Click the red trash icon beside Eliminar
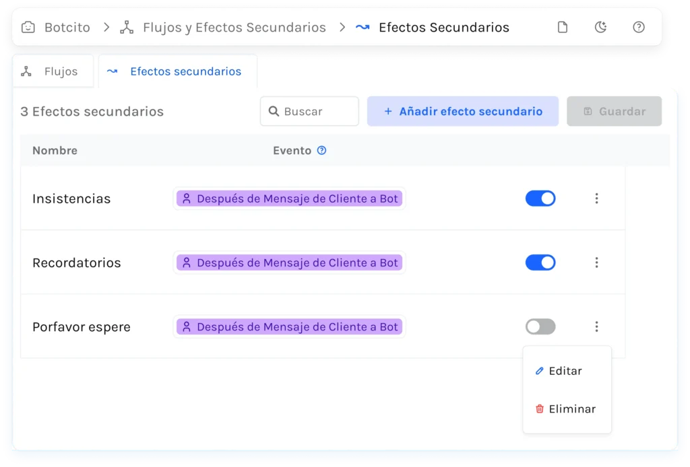The image size is (690, 467). [x=539, y=409]
